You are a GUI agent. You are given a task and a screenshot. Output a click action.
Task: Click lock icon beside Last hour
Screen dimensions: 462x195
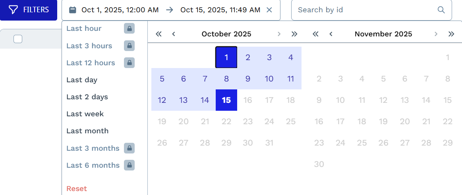[x=129, y=28]
